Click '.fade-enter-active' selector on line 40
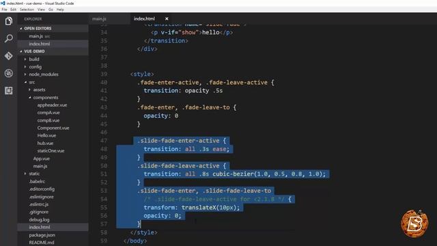Image resolution: width=437 pixels, height=246 pixels. (x=168, y=82)
